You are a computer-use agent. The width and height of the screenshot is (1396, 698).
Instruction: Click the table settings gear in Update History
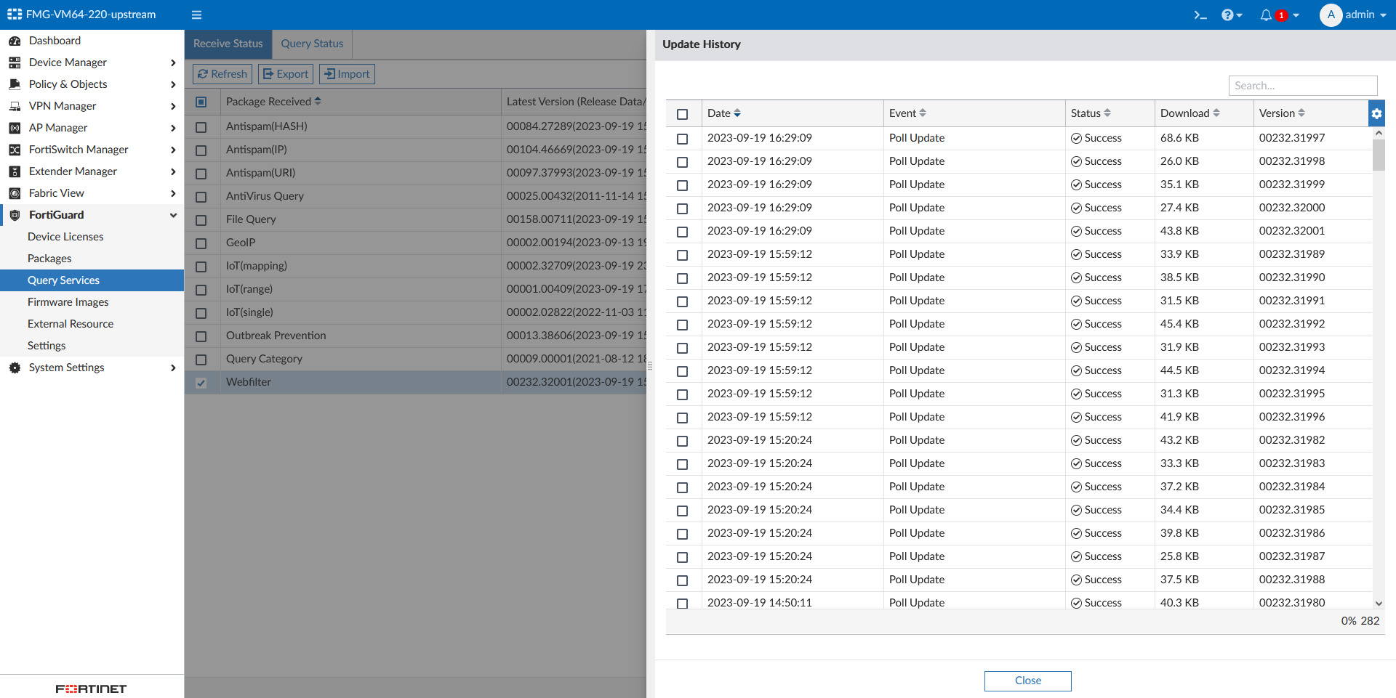[x=1378, y=113]
